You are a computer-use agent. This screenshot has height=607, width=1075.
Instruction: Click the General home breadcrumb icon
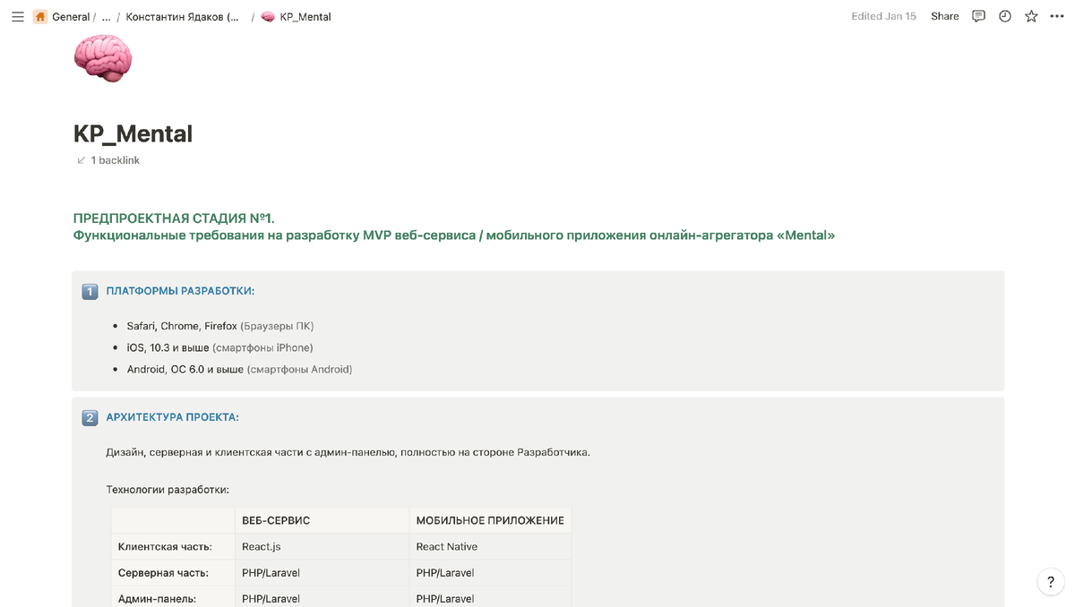(40, 16)
